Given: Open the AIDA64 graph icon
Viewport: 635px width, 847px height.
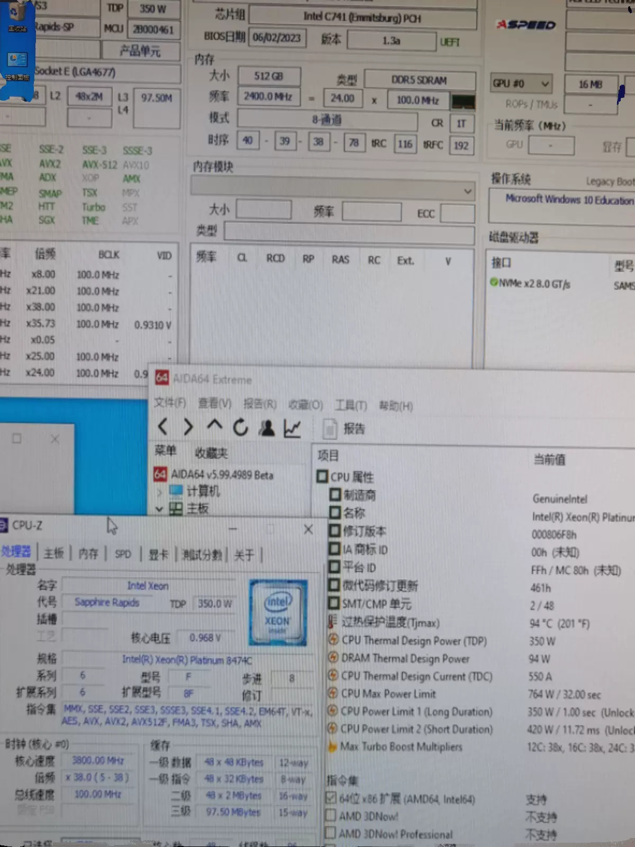Looking at the screenshot, I should pyautogui.click(x=292, y=428).
